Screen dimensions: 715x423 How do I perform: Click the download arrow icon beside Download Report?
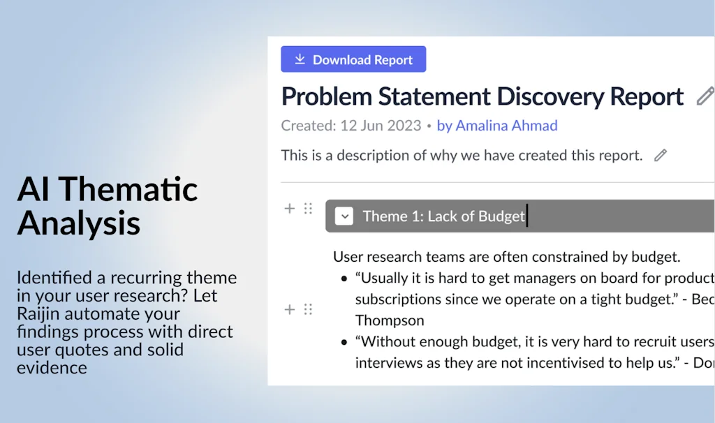(x=300, y=59)
